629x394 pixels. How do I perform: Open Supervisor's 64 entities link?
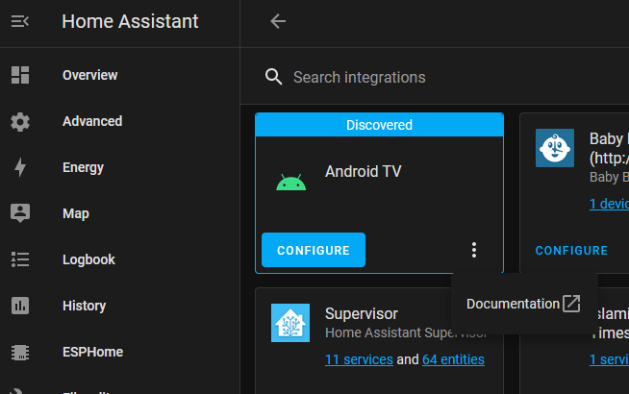pyautogui.click(x=453, y=359)
